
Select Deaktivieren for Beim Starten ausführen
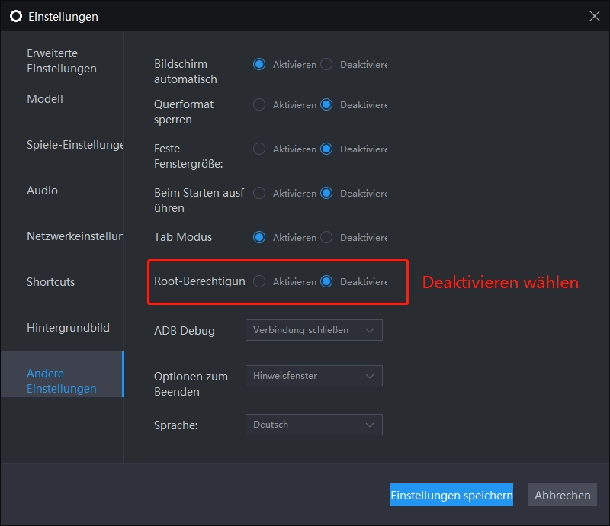coord(326,193)
